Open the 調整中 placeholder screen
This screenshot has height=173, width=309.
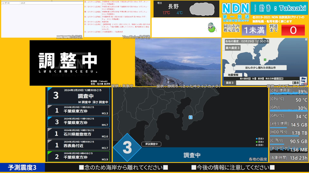70,63
